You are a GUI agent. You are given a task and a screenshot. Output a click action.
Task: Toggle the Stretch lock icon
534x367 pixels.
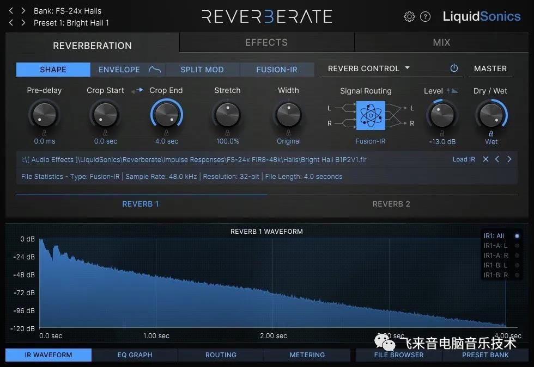[227, 133]
